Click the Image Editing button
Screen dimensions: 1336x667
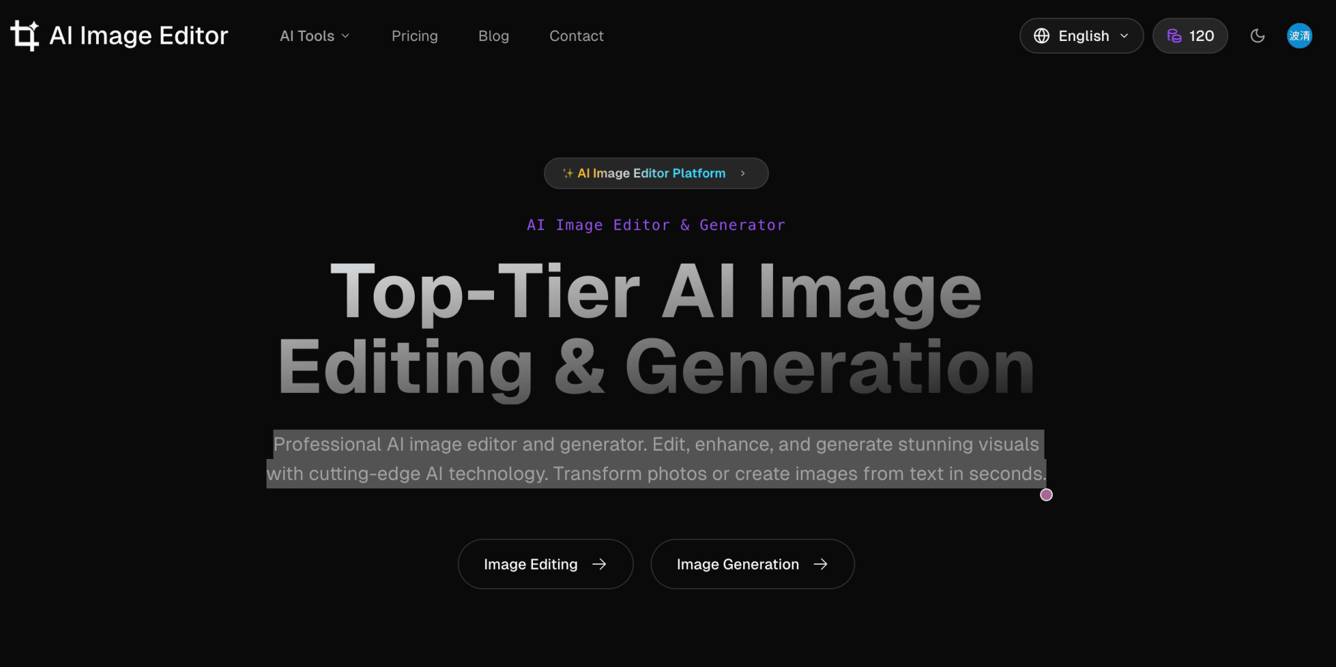[x=545, y=564]
